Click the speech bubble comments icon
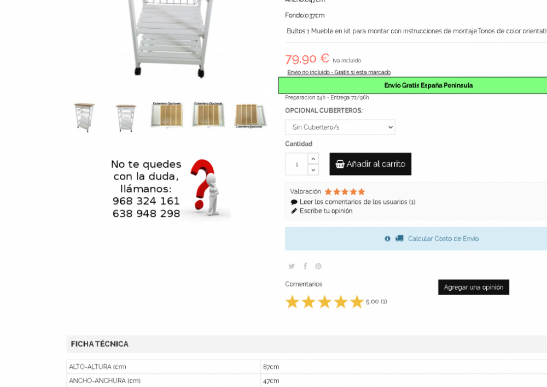The image size is (547, 387). [x=294, y=202]
